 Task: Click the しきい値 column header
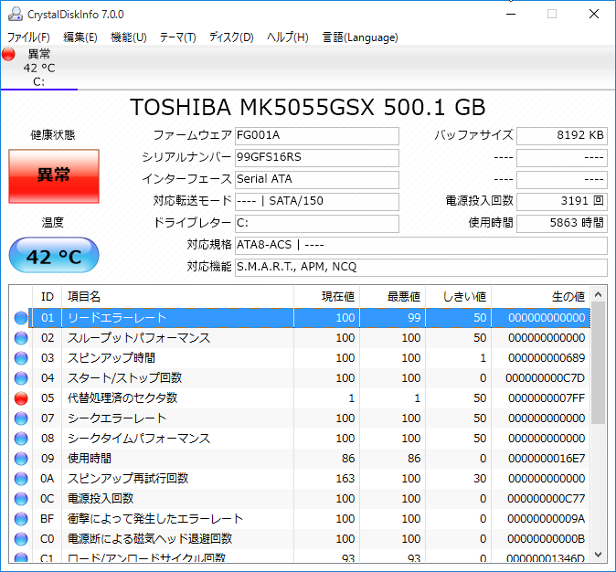459,297
